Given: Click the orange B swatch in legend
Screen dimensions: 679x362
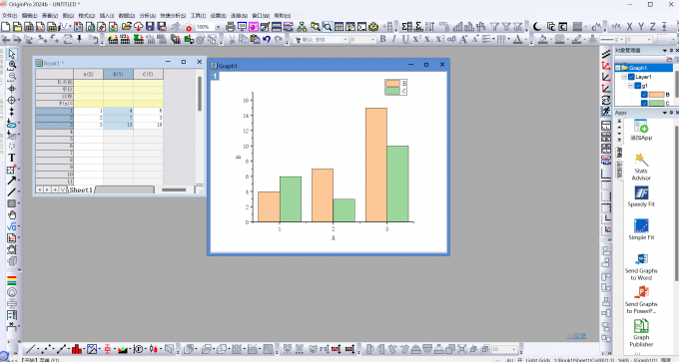Looking at the screenshot, I should (392, 84).
